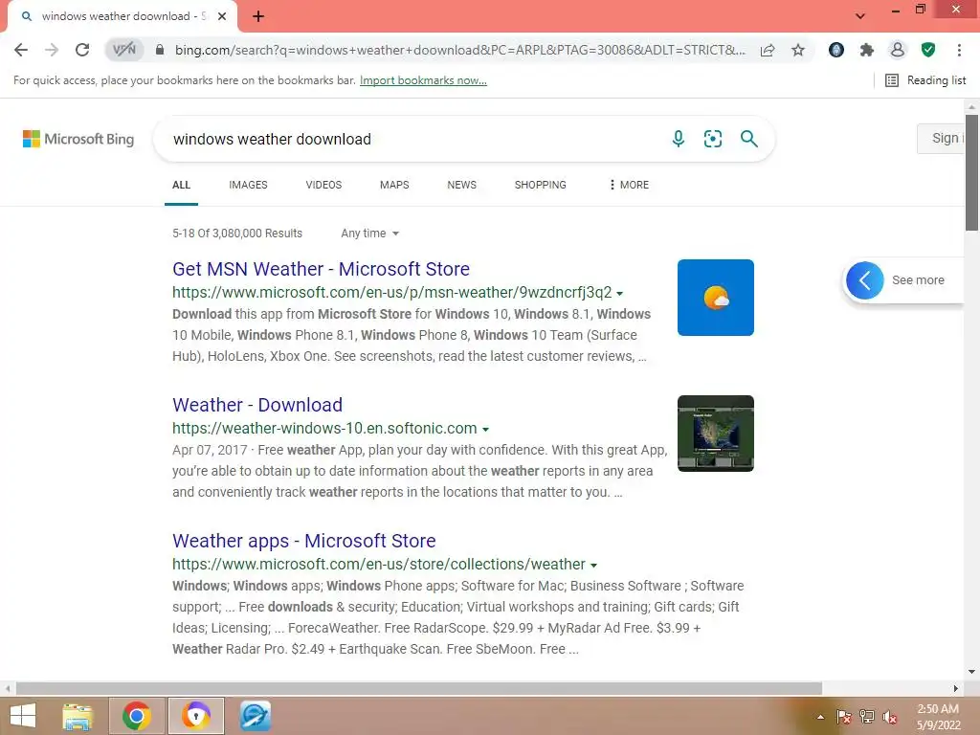Select the ALL results tab
The width and height of the screenshot is (980, 735).
(x=181, y=185)
